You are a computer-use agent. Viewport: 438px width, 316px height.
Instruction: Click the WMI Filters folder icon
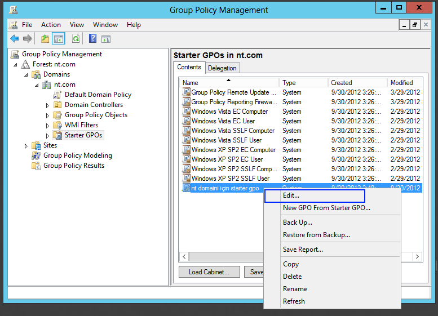click(57, 125)
